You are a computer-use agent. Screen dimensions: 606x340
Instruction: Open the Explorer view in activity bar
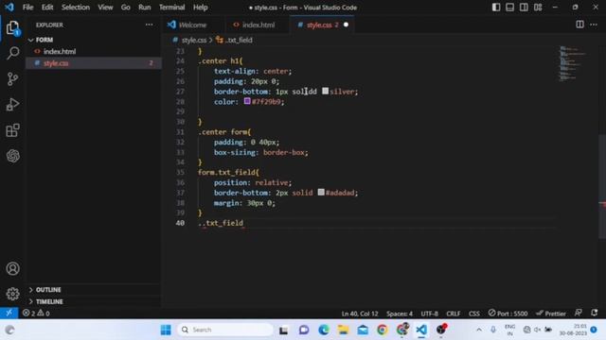tap(12, 27)
